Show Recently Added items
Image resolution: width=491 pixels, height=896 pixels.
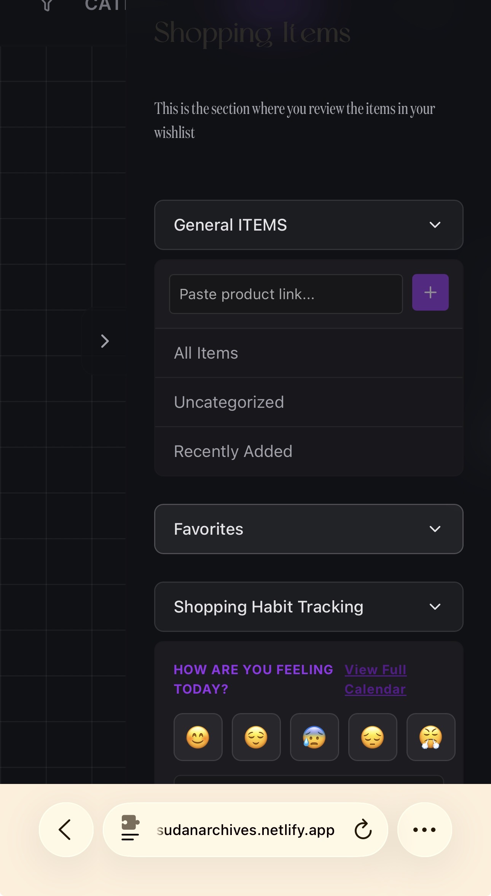pyautogui.click(x=233, y=451)
